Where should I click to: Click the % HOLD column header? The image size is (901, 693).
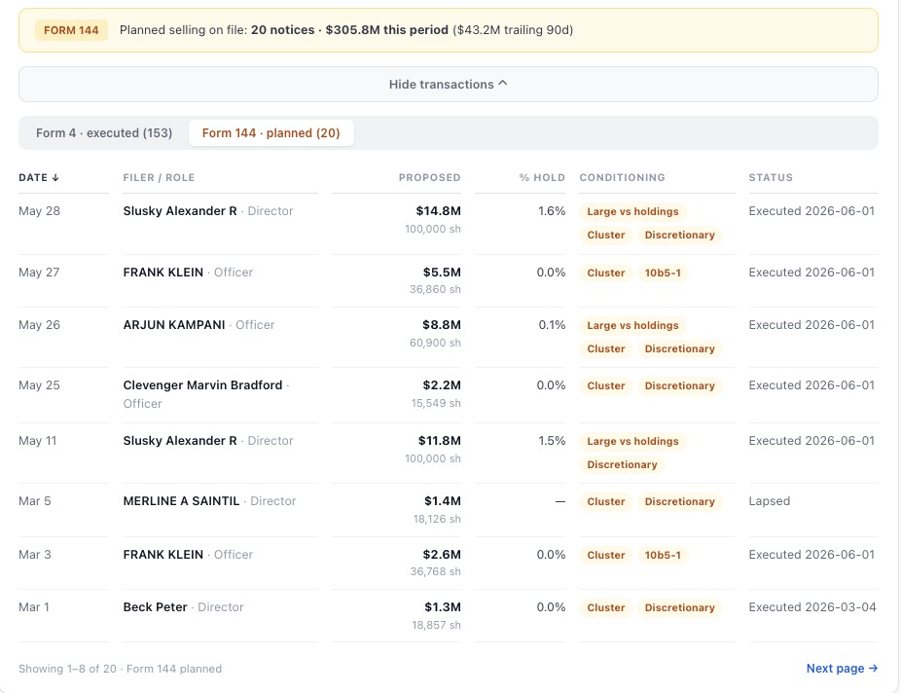542,177
